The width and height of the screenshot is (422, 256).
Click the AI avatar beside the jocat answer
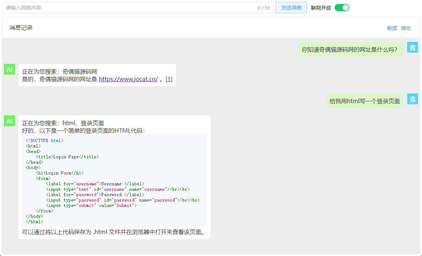(x=9, y=69)
